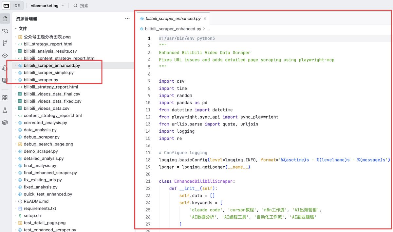Open bilibili_scraper_simple.py in file tree
The image size is (393, 232).
coord(48,73)
